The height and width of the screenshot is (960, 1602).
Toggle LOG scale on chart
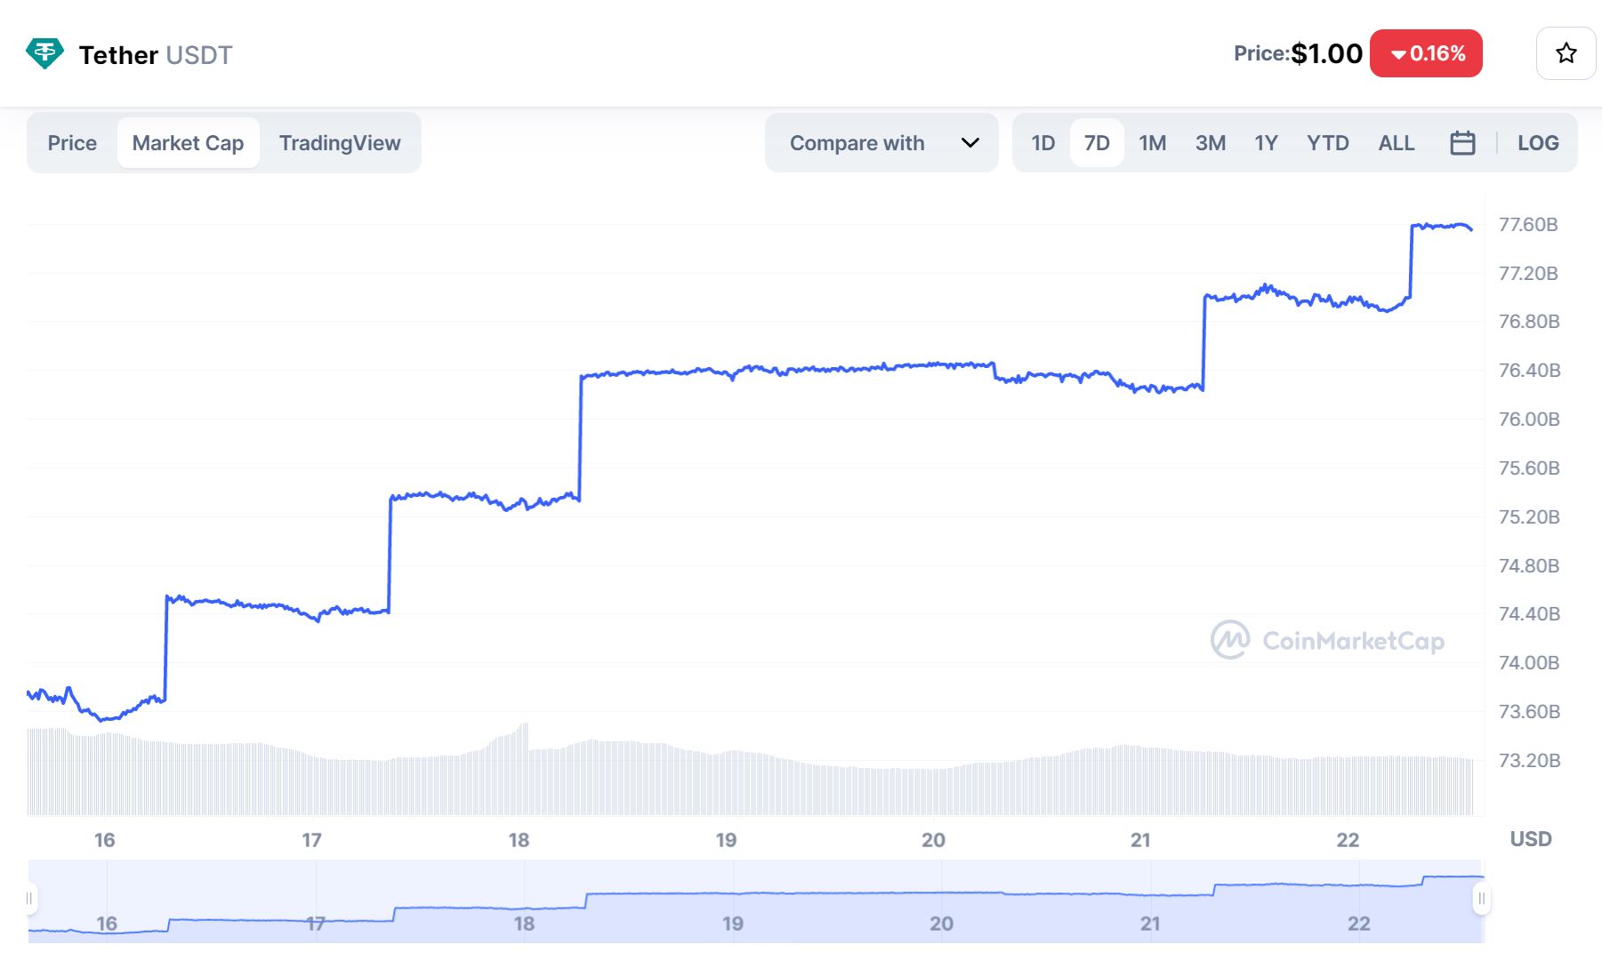click(x=1538, y=143)
